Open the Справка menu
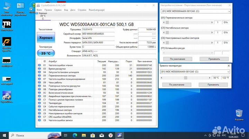Screen dimensions: 249x139 pyautogui.click(x=82, y=10)
